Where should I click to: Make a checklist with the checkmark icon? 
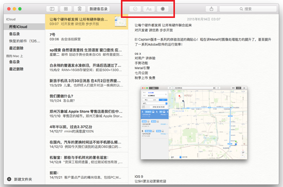(x=135, y=9)
